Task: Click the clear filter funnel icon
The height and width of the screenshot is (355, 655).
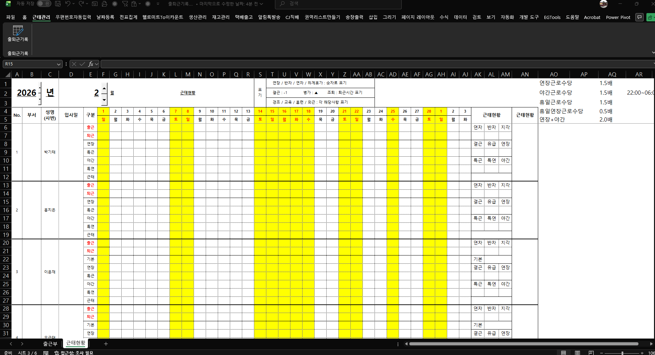Action: pyautogui.click(x=125, y=4)
